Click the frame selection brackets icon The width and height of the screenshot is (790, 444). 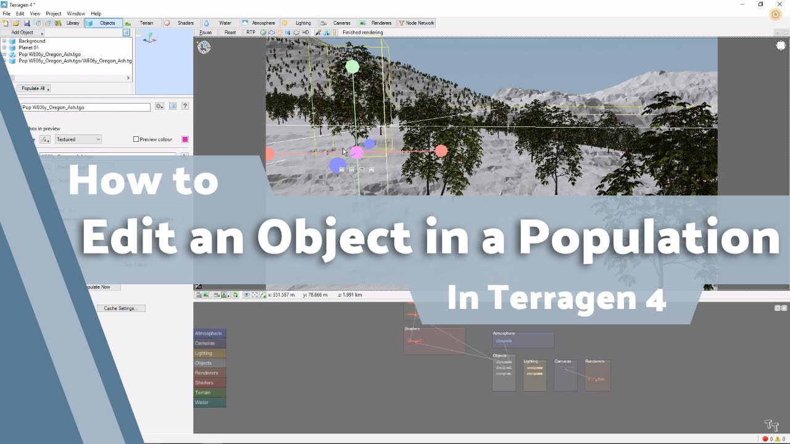click(255, 295)
